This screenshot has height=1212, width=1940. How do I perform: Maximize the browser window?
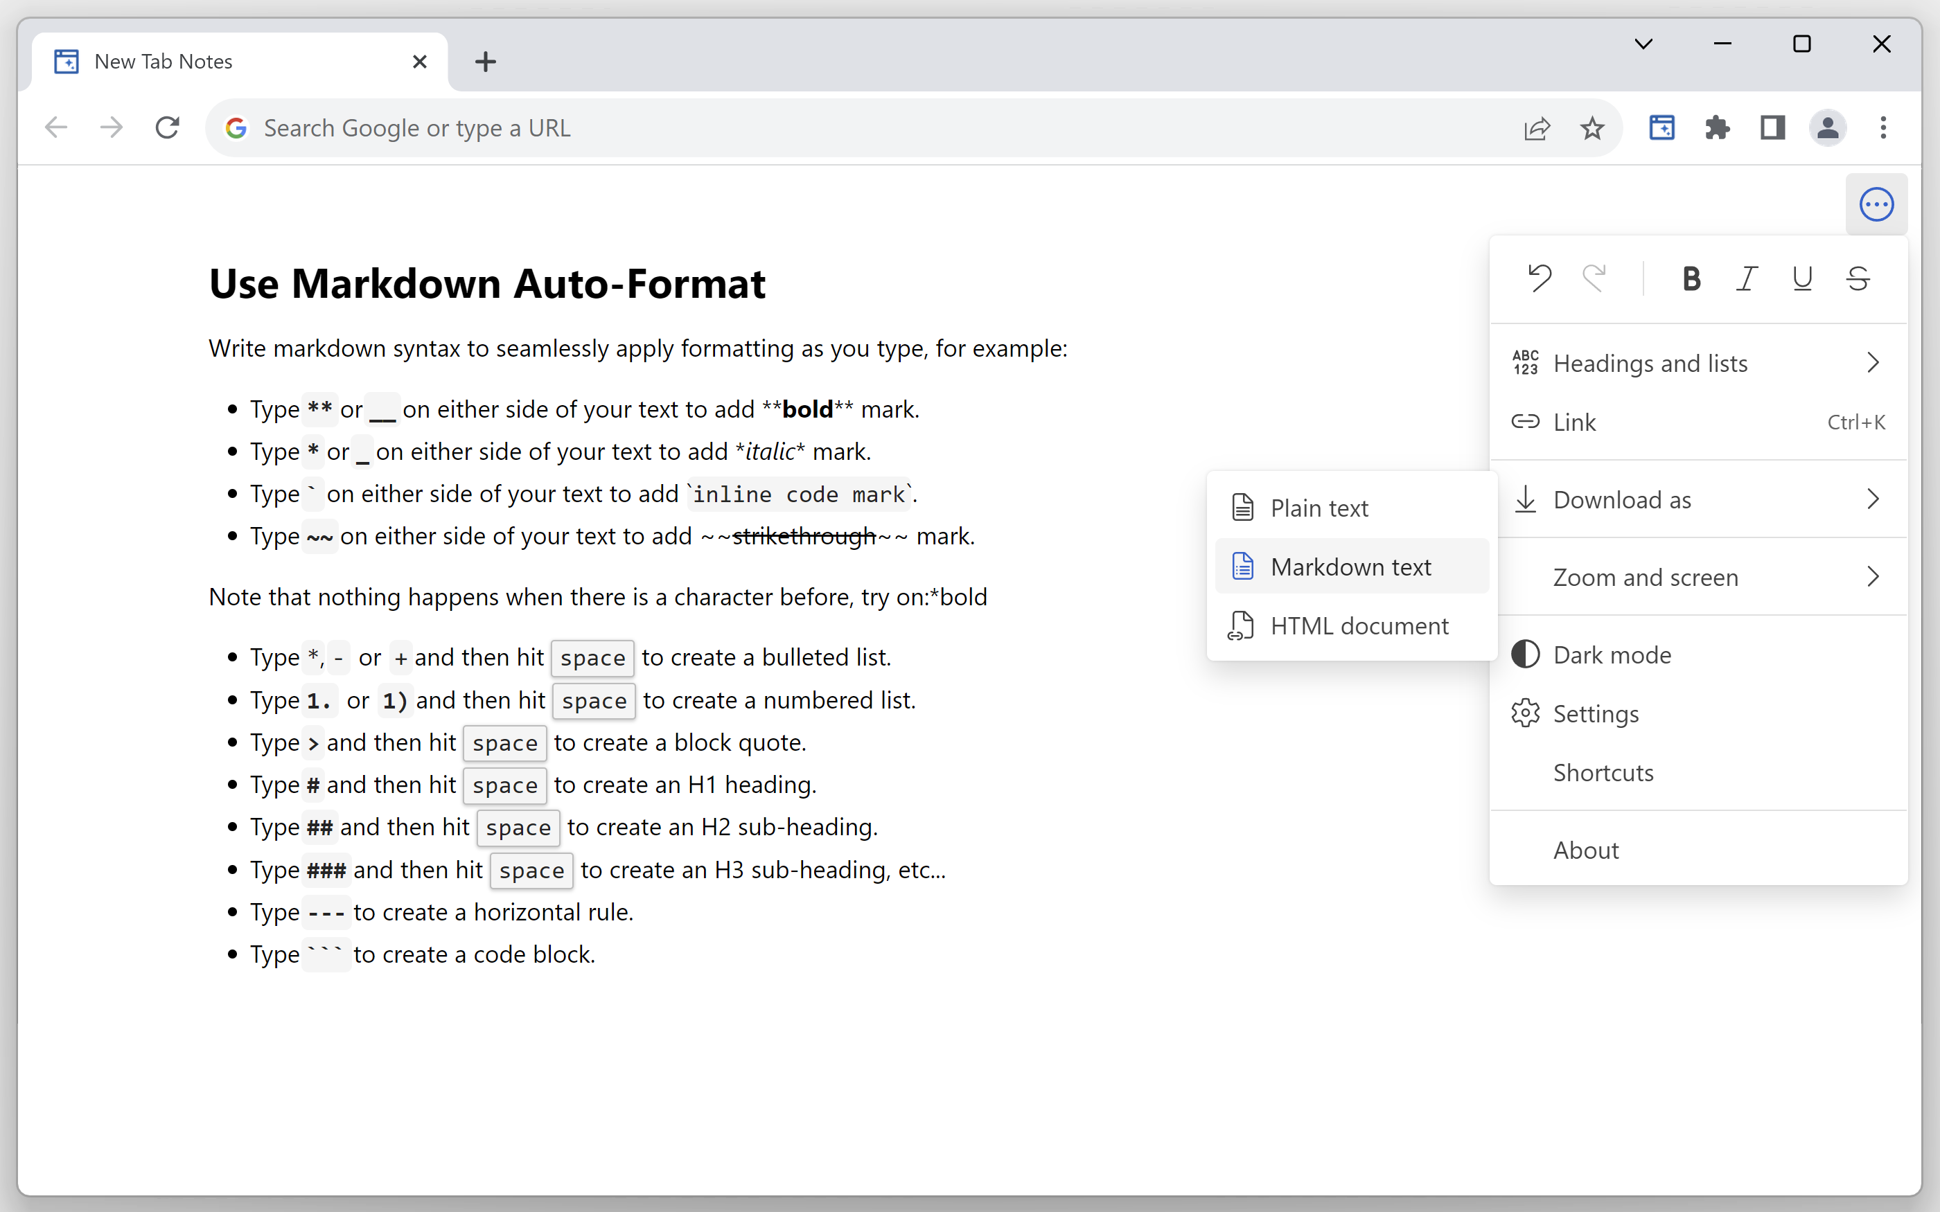[x=1802, y=44]
